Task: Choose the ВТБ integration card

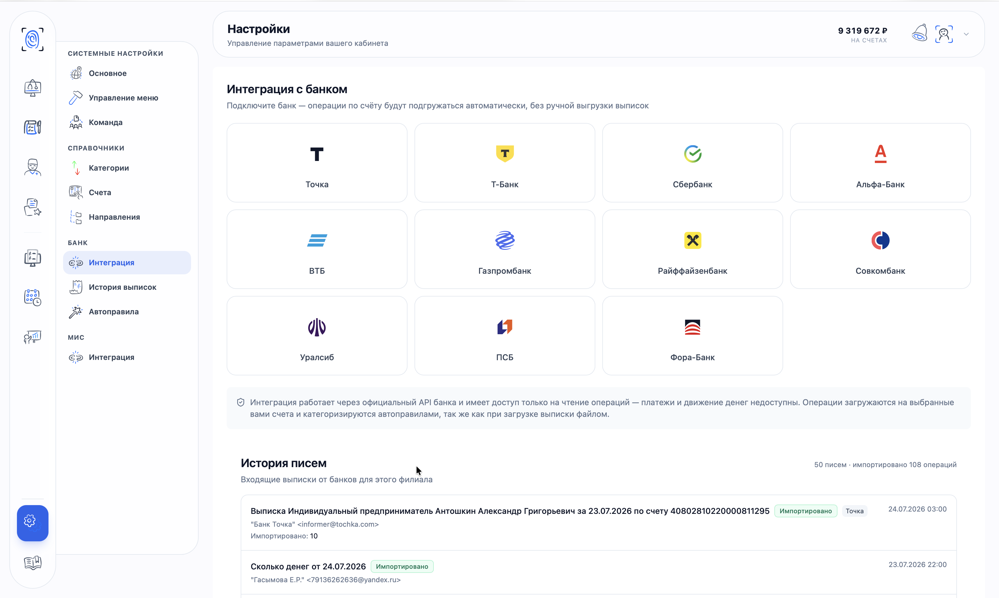Action: click(317, 249)
